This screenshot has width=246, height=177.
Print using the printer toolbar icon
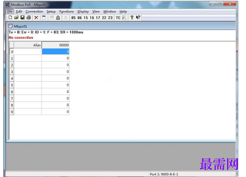[28, 18]
